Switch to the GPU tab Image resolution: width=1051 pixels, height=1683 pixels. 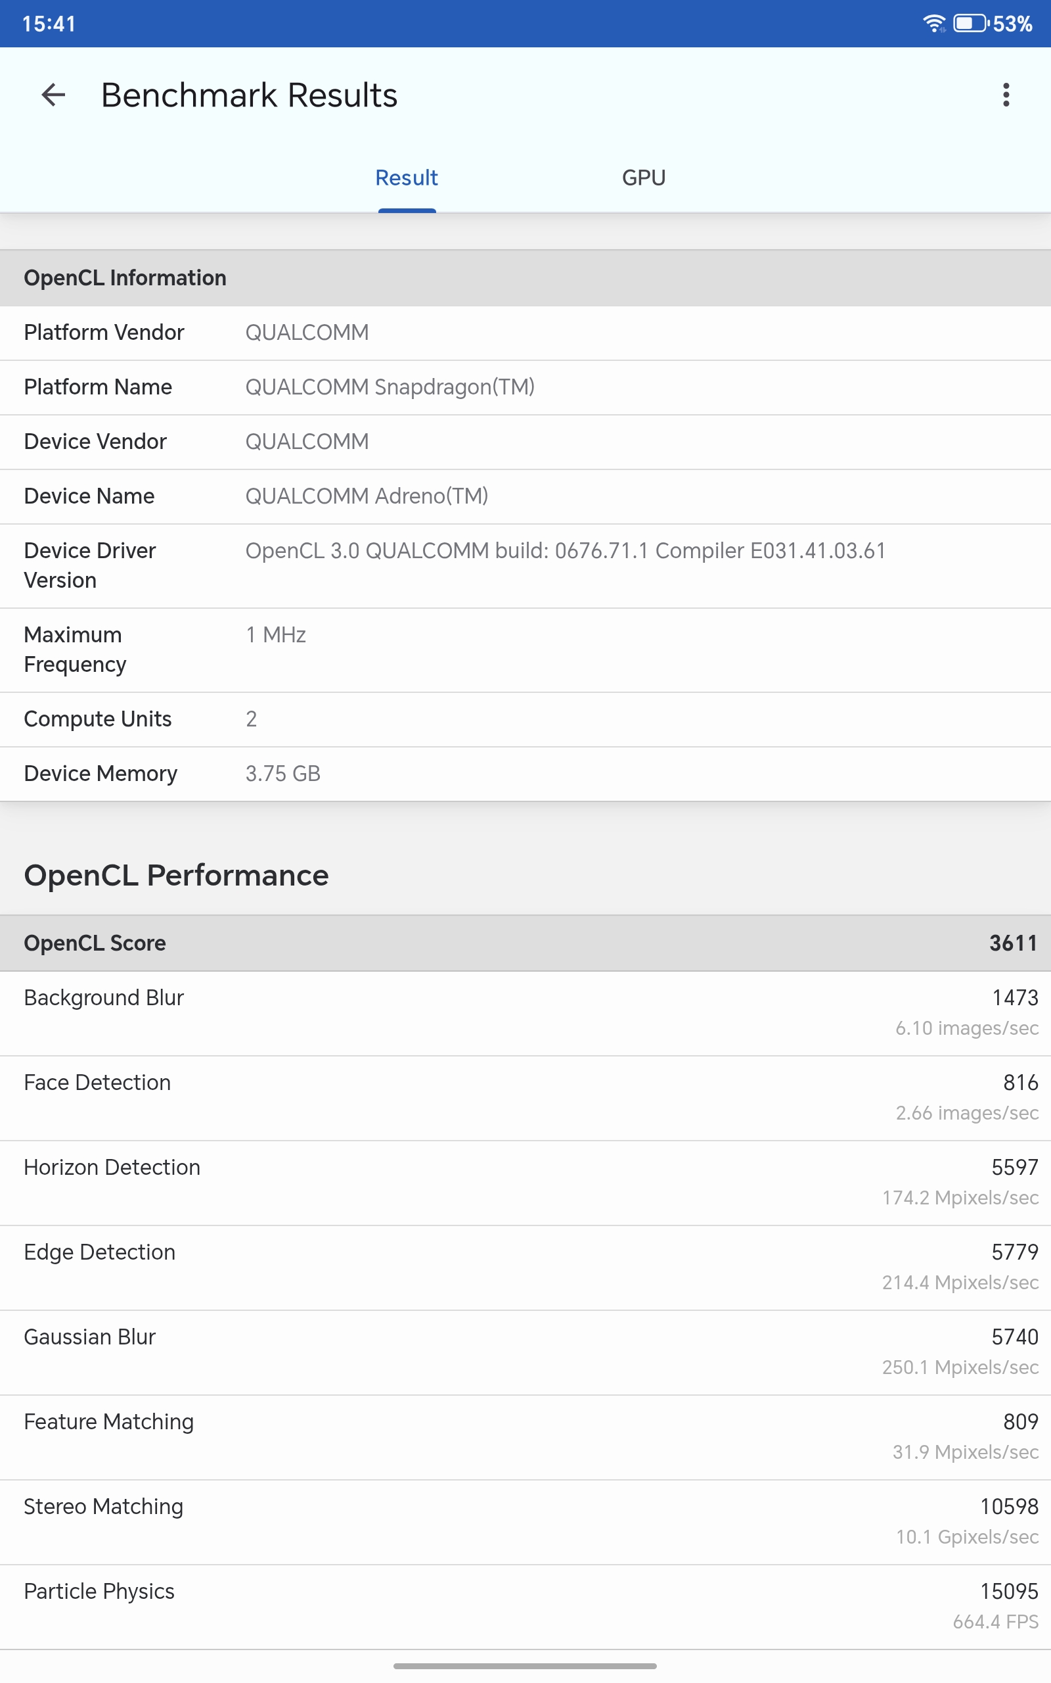(643, 178)
